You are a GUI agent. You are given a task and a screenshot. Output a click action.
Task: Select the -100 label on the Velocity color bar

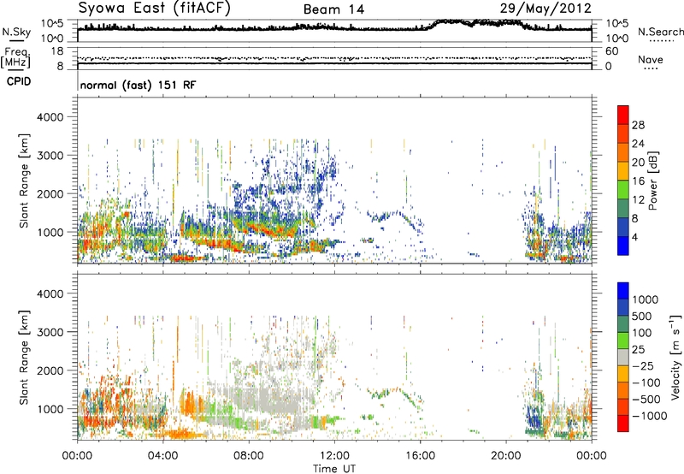point(646,382)
